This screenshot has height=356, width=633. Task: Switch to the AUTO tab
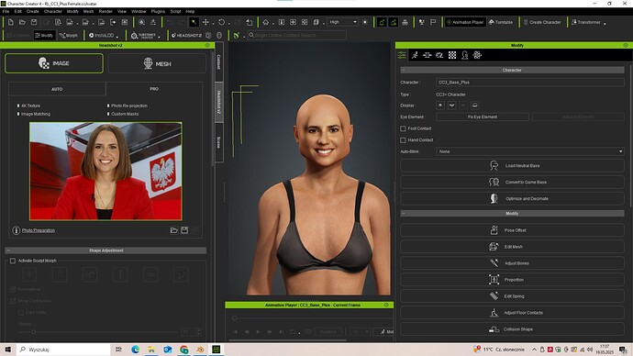point(57,89)
